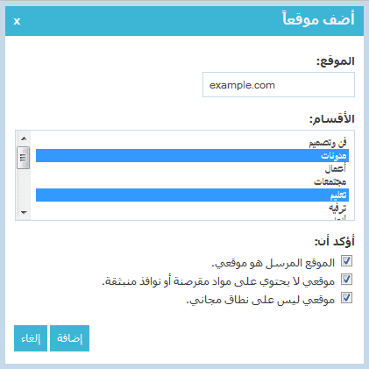Click the الموقع field label
Viewport: 369px width, 369px height.
(x=336, y=61)
